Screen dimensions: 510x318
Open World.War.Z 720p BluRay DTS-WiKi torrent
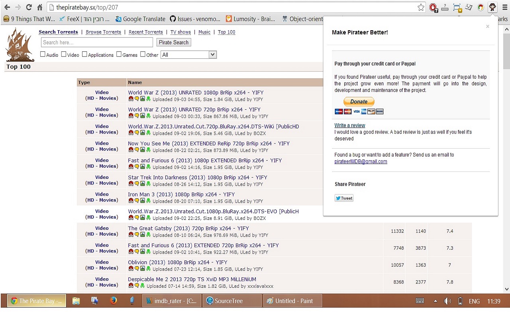[x=214, y=126]
